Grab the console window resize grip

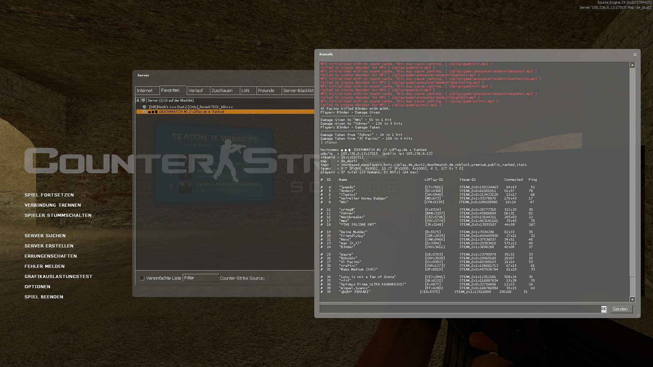(x=638, y=315)
